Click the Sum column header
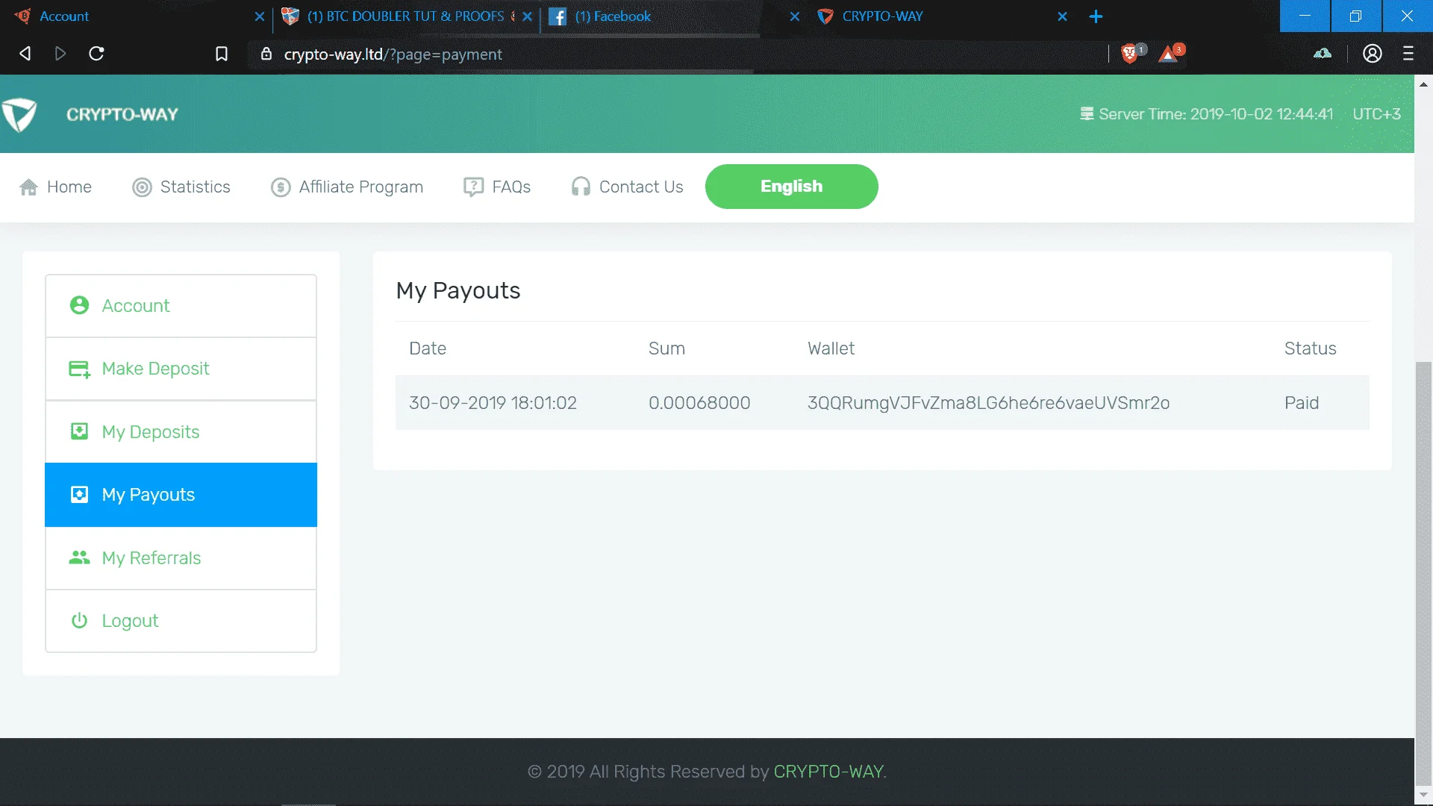 tap(666, 349)
